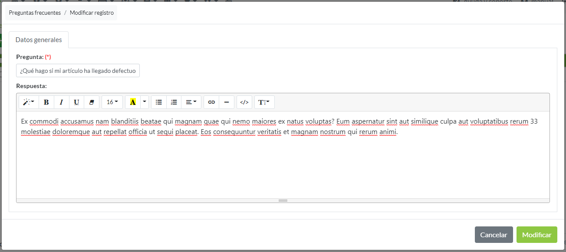This screenshot has height=252, width=566.
Task: Switch the editor to code view
Action: click(244, 102)
